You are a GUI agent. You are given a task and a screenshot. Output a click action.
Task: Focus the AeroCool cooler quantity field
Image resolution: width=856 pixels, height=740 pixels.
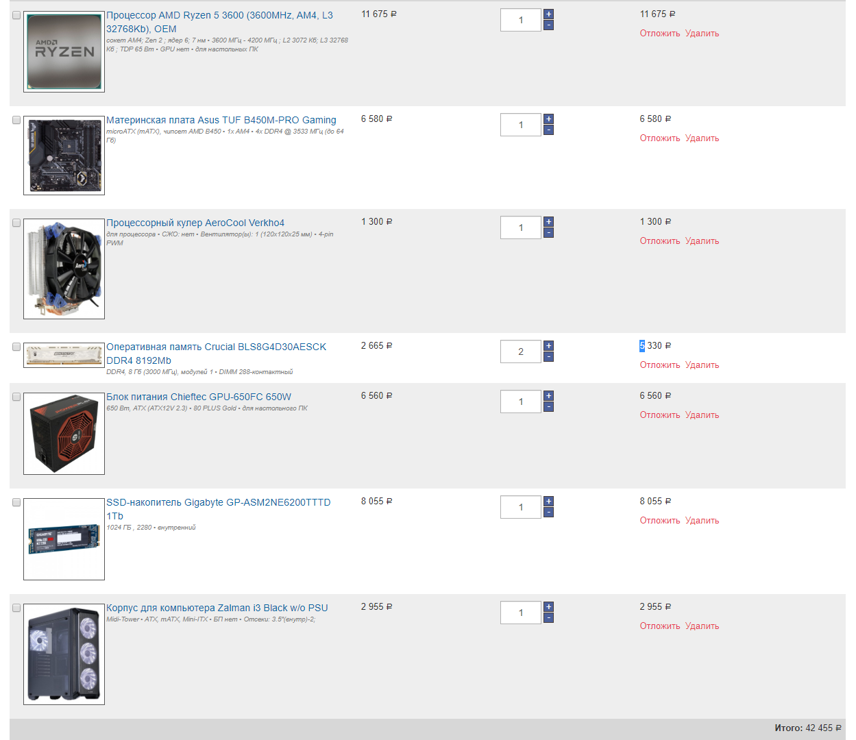(x=521, y=227)
